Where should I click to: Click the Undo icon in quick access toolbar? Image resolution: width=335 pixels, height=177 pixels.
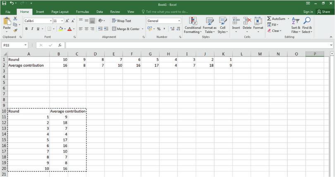tap(12, 3)
